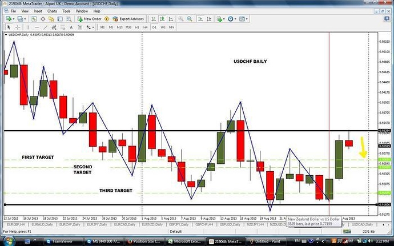Viewport: 394px width, 246px height.
Task: Open the Tools menu
Action: (x=66, y=11)
